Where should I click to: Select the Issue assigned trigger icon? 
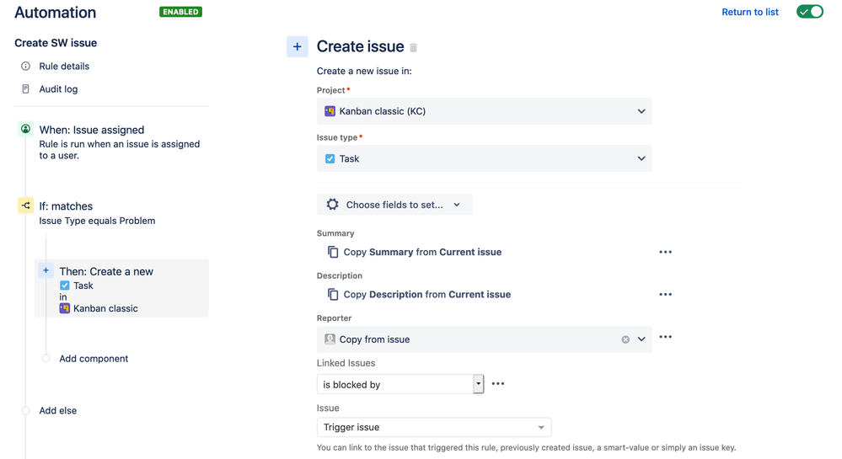tap(25, 129)
